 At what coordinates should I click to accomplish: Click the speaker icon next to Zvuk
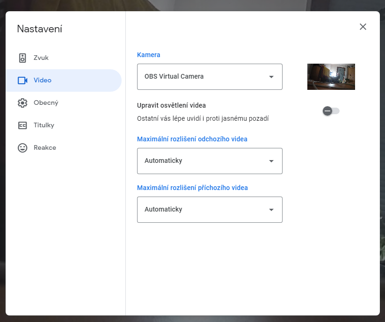click(x=22, y=58)
